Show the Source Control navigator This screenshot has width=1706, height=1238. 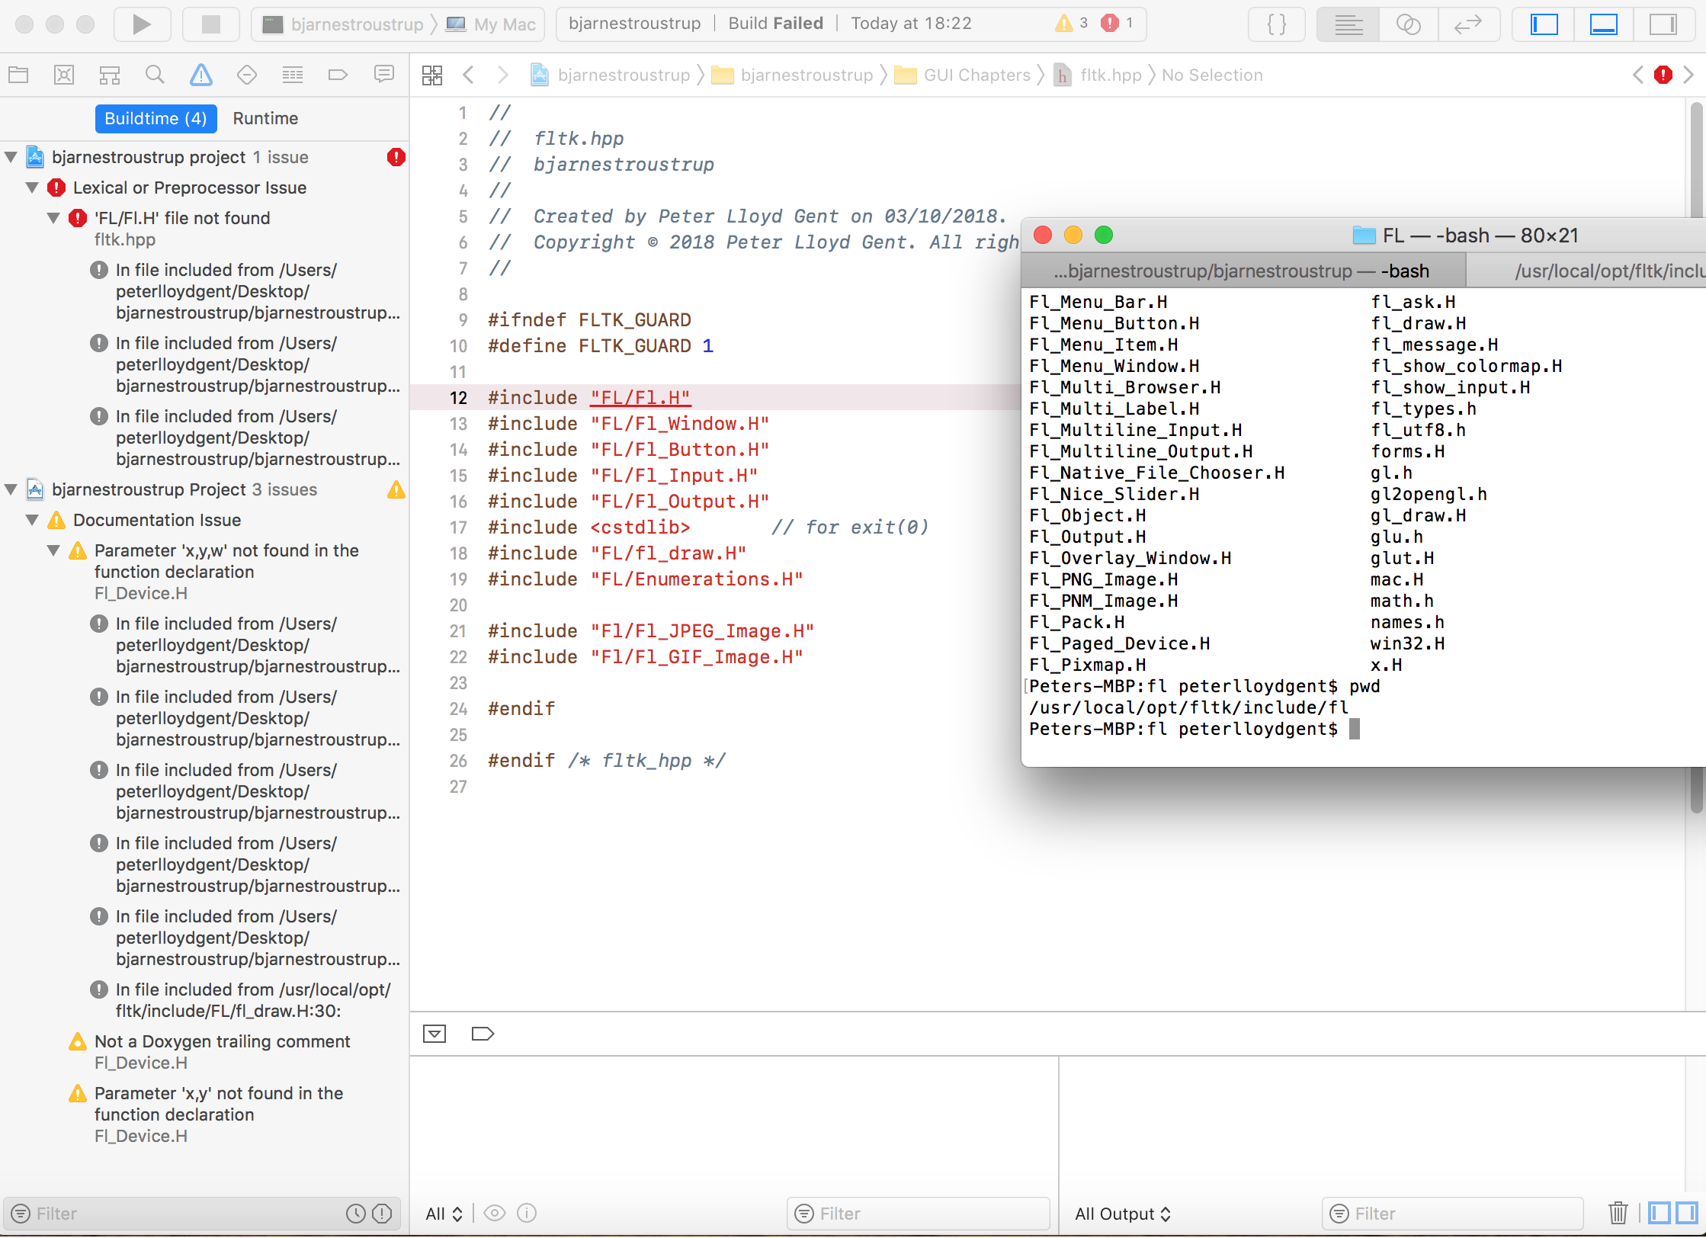(64, 75)
